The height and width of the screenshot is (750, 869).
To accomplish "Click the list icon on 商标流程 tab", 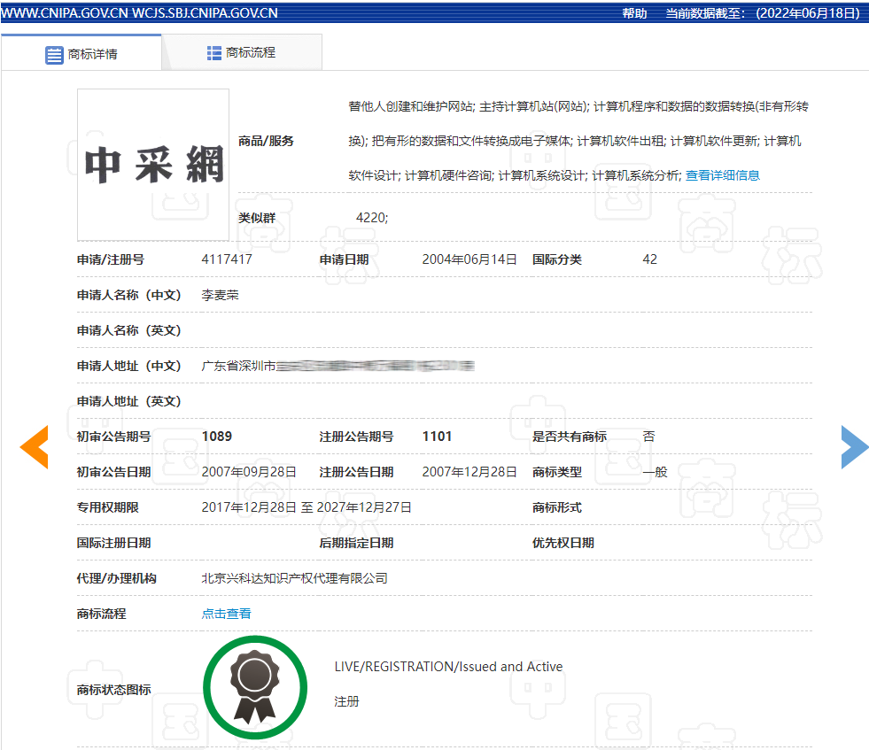I will [214, 53].
